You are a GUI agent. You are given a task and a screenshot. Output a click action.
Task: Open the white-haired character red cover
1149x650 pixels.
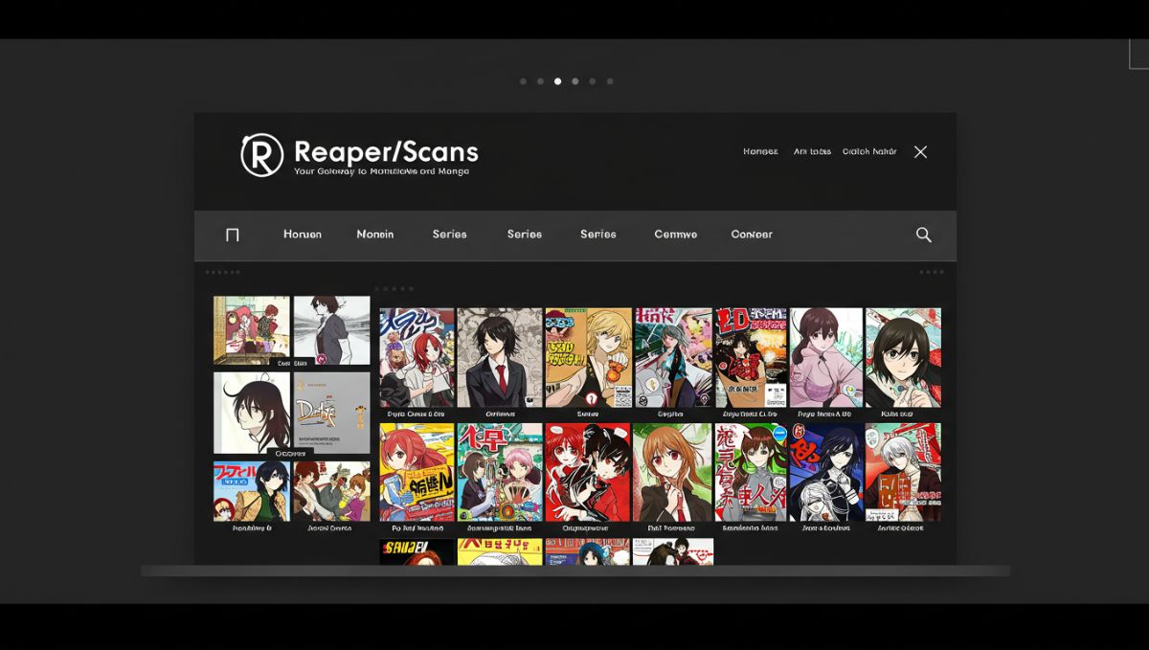903,472
